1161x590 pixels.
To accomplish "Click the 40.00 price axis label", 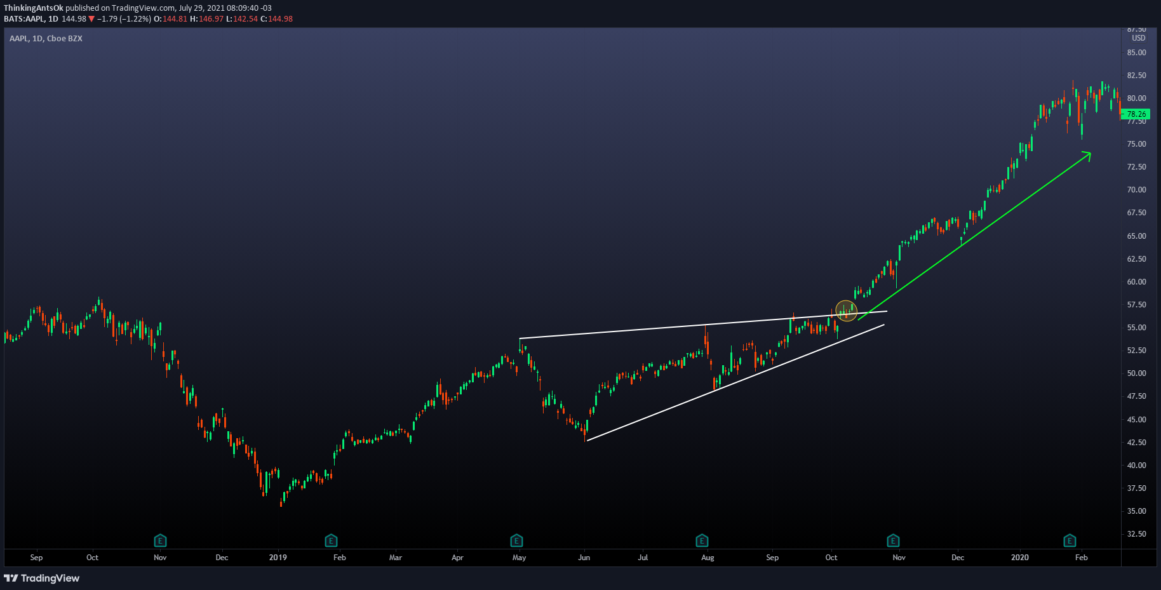I will pos(1136,466).
